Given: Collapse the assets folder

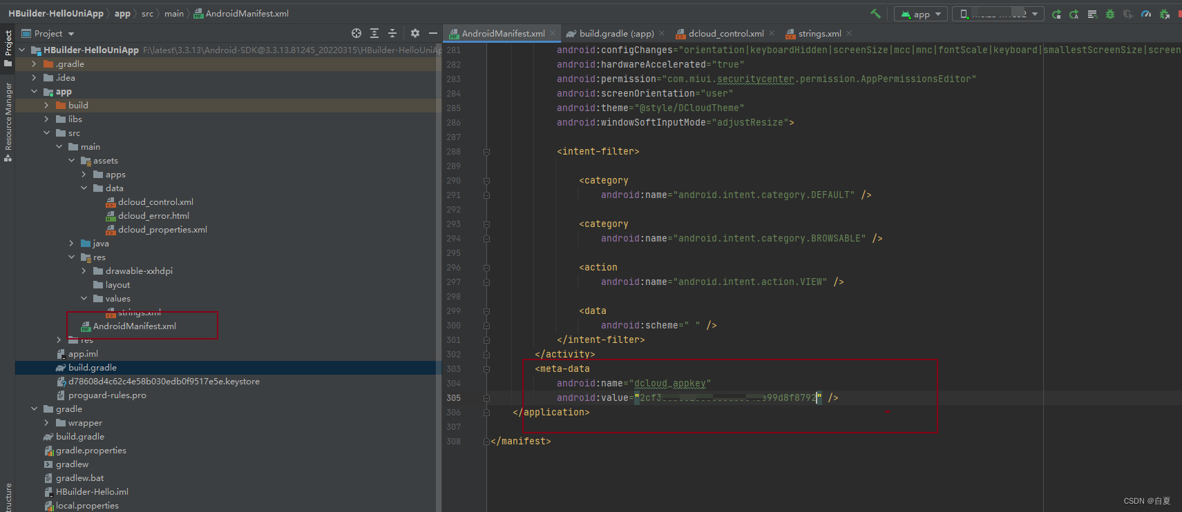Looking at the screenshot, I should click(x=71, y=160).
